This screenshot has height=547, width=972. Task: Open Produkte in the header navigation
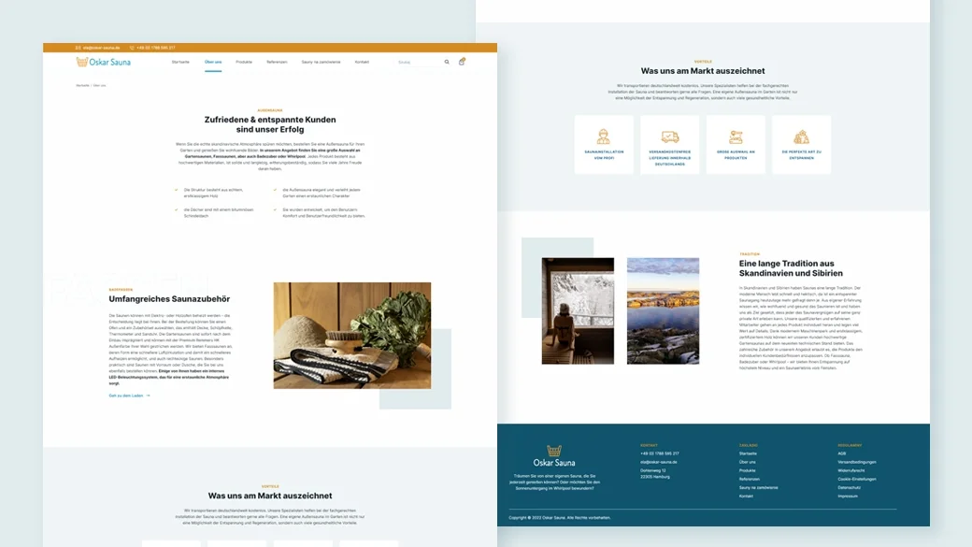244,62
